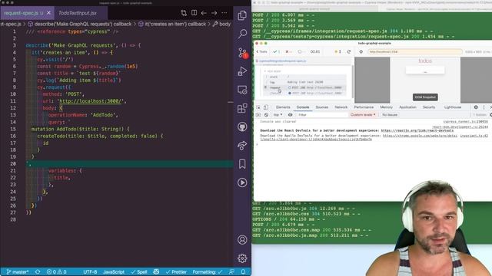
Task: Toggle Formatting in the status bar
Action: tap(208, 272)
